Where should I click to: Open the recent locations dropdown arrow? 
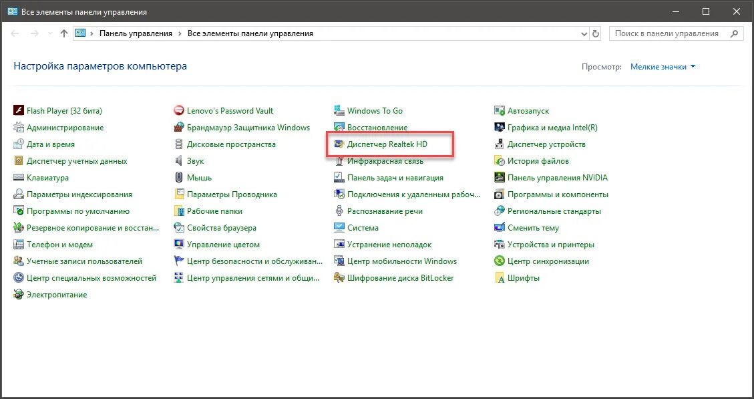pyautogui.click(x=51, y=33)
